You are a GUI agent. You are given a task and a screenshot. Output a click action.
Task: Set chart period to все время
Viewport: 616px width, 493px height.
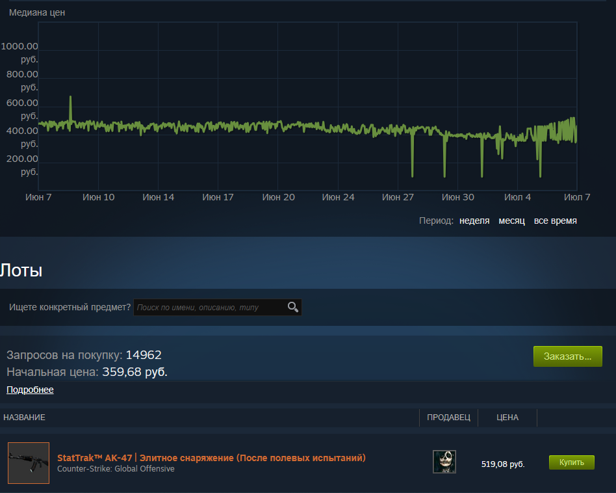tap(555, 220)
